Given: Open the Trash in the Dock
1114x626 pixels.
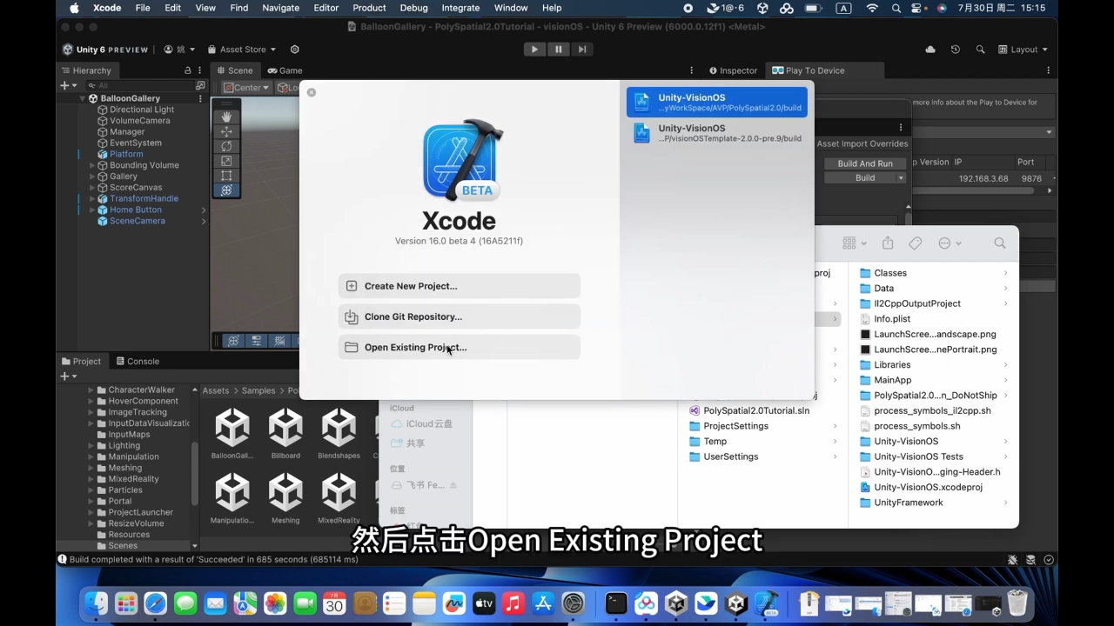Looking at the screenshot, I should click(1017, 603).
